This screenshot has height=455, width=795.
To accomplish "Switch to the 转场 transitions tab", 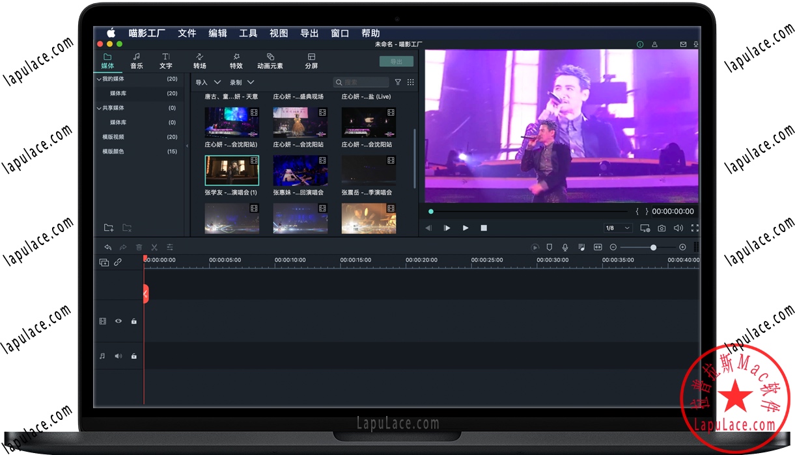I will [x=200, y=61].
